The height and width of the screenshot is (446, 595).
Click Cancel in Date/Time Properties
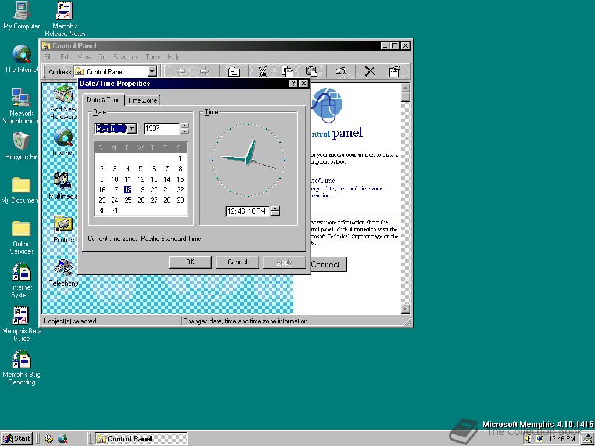237,262
